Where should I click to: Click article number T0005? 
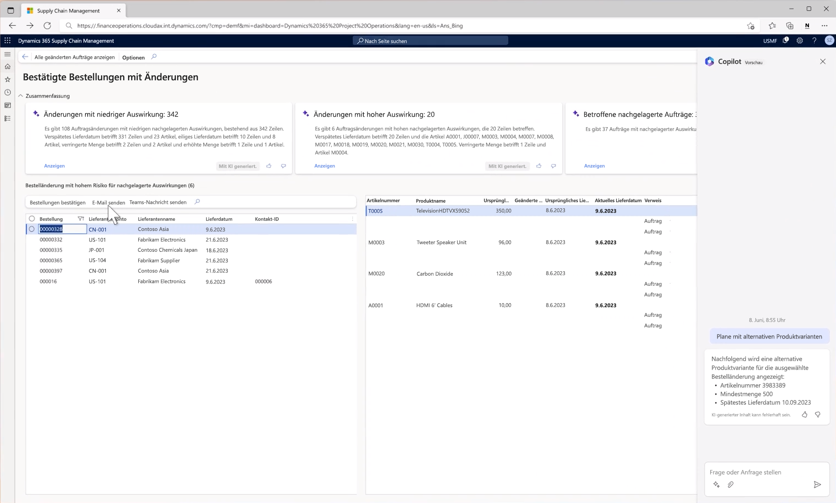tap(375, 211)
